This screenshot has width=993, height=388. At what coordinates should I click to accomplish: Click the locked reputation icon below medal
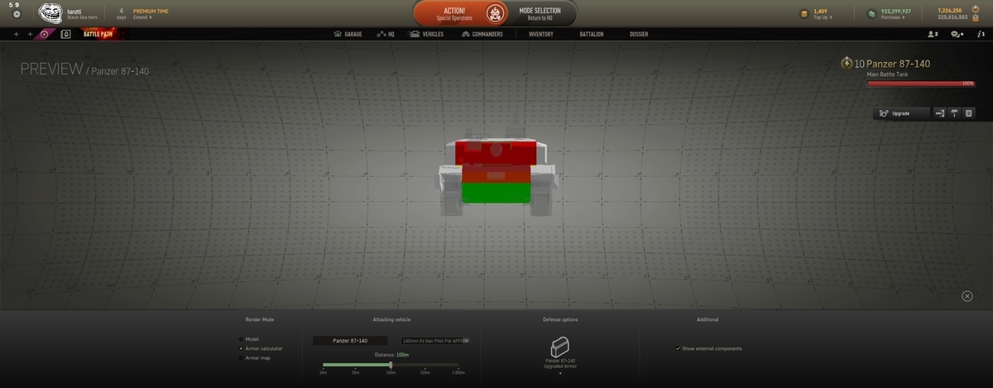tap(975, 17)
